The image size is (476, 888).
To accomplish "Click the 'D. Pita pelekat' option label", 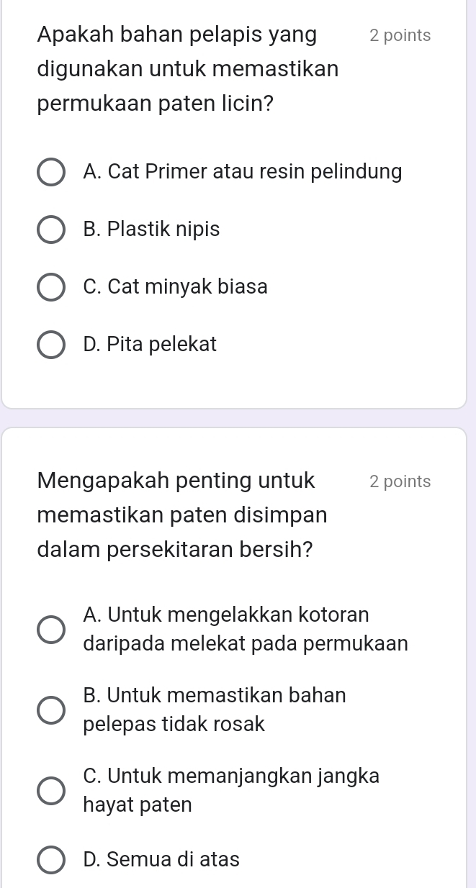I will point(150,345).
